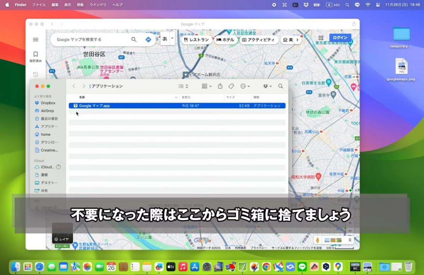This screenshot has width=424, height=275.
Task: Click the Wi-Fi status in the menu bar
Action: point(368,5)
